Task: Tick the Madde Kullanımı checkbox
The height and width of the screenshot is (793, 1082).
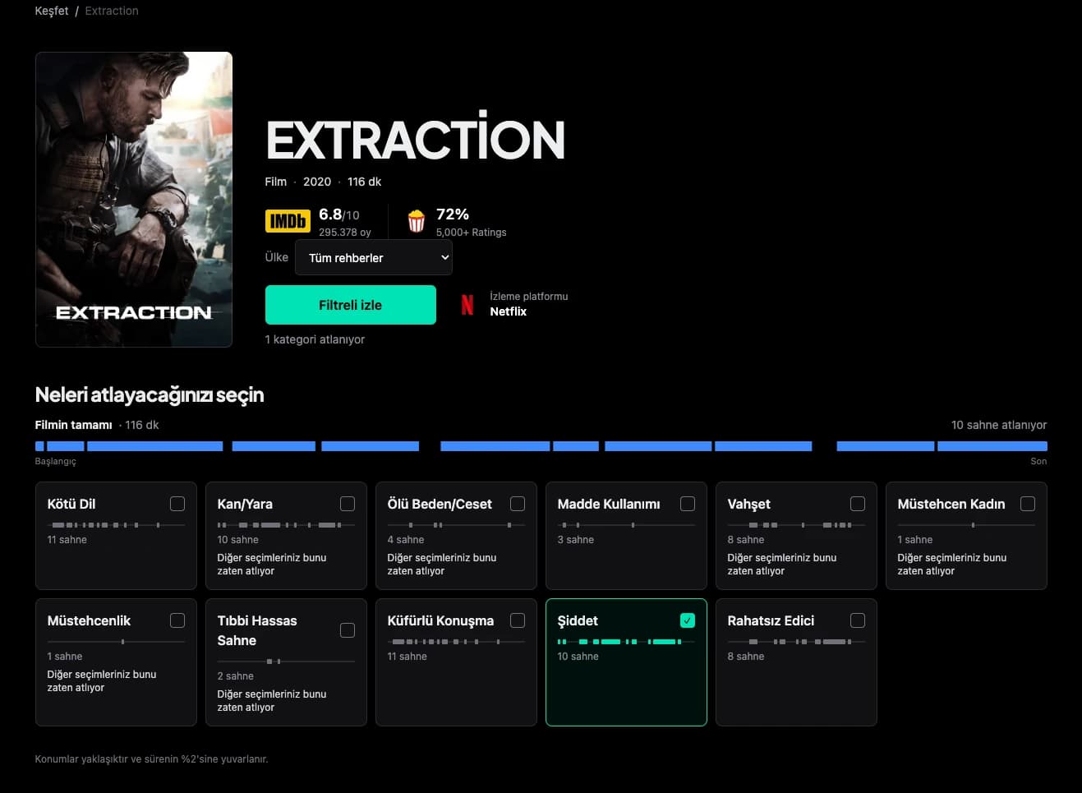Action: (x=688, y=504)
